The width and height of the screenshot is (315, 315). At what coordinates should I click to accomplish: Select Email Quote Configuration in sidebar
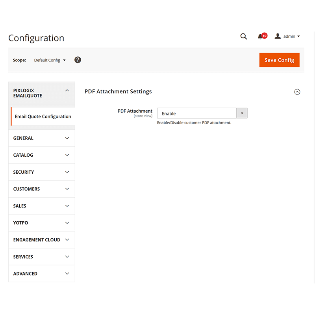43,117
